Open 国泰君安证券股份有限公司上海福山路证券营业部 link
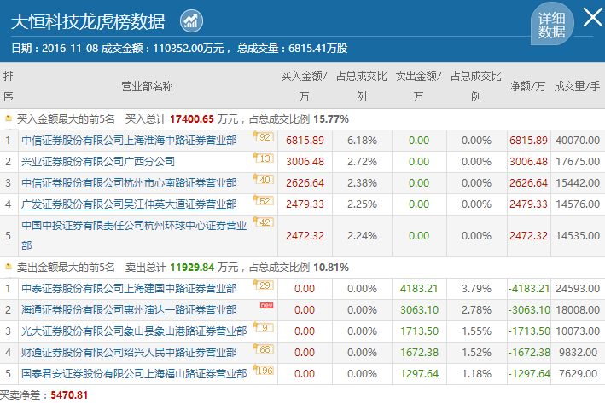The width and height of the screenshot is (605, 403). click(x=134, y=373)
